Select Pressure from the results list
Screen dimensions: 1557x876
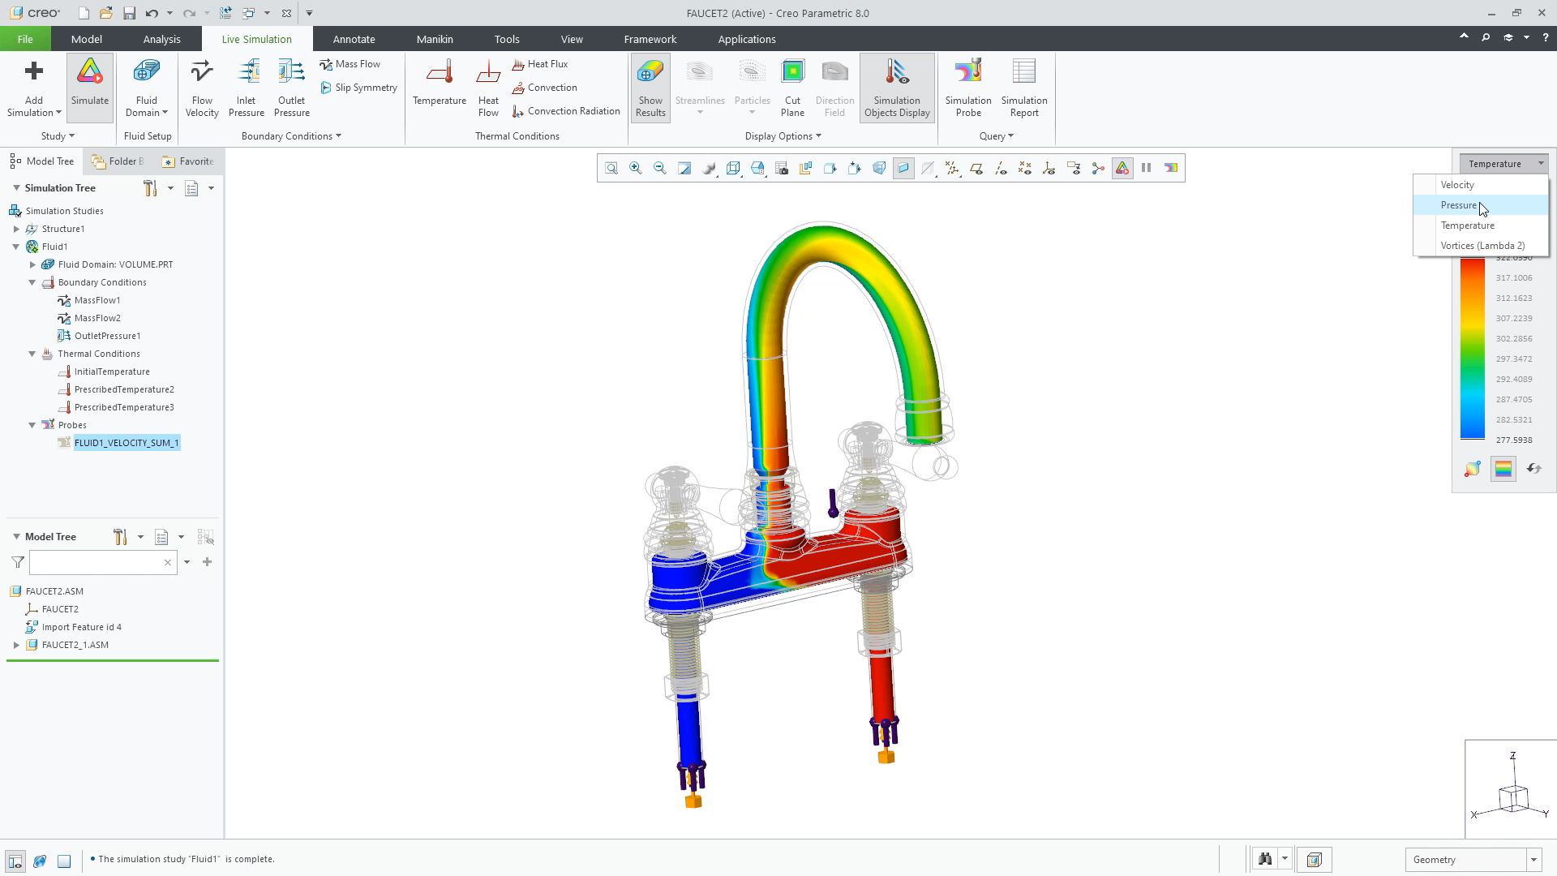coord(1458,205)
